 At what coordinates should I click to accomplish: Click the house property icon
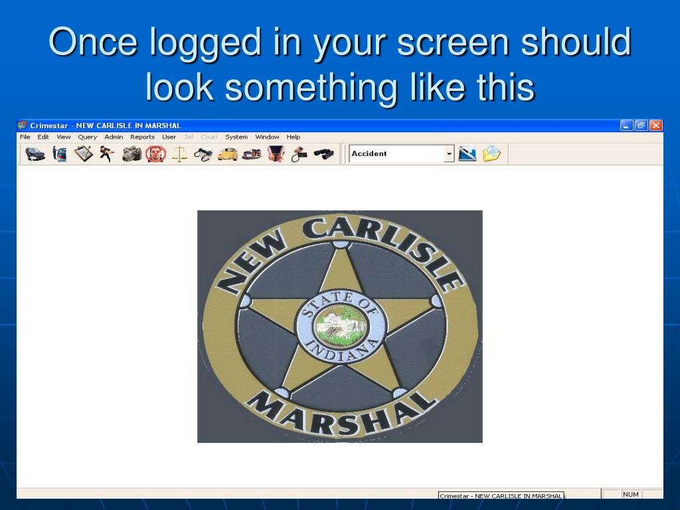[252, 154]
